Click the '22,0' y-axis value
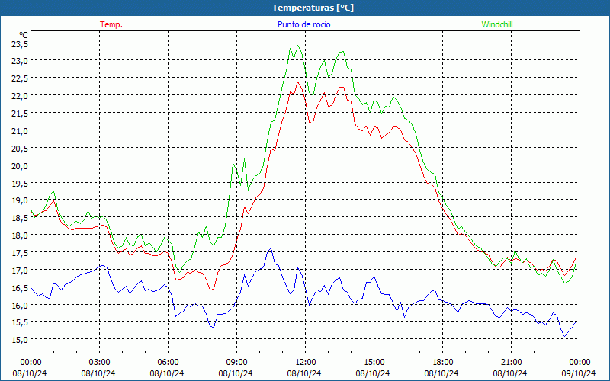 (x=20, y=96)
